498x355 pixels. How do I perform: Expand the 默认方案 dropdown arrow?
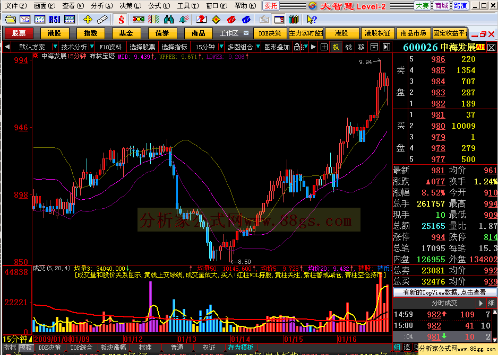pyautogui.click(x=55, y=47)
